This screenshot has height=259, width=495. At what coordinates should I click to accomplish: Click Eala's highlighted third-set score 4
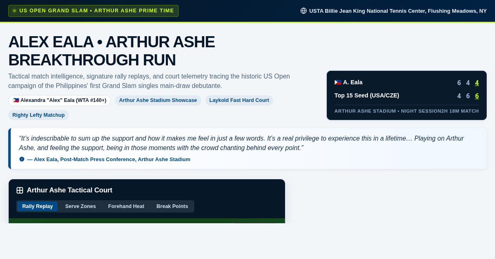pyautogui.click(x=477, y=83)
